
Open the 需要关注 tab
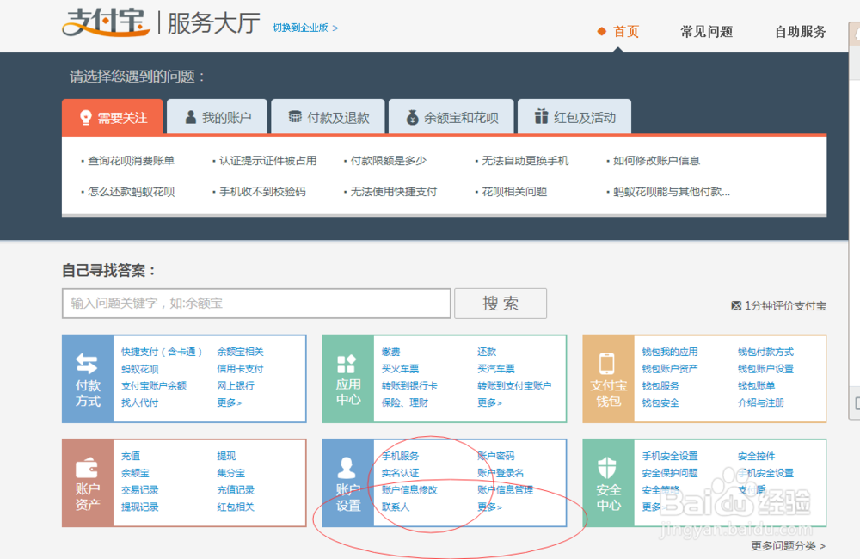[x=113, y=117]
